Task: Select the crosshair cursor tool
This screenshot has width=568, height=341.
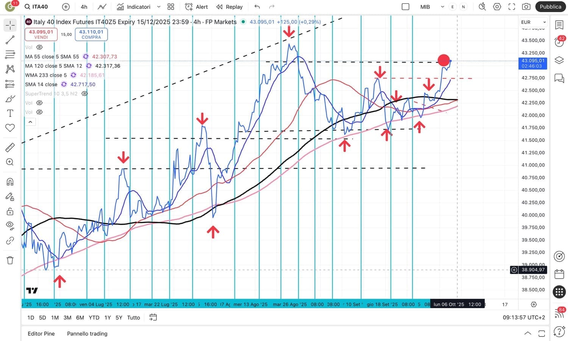Action: [x=10, y=25]
